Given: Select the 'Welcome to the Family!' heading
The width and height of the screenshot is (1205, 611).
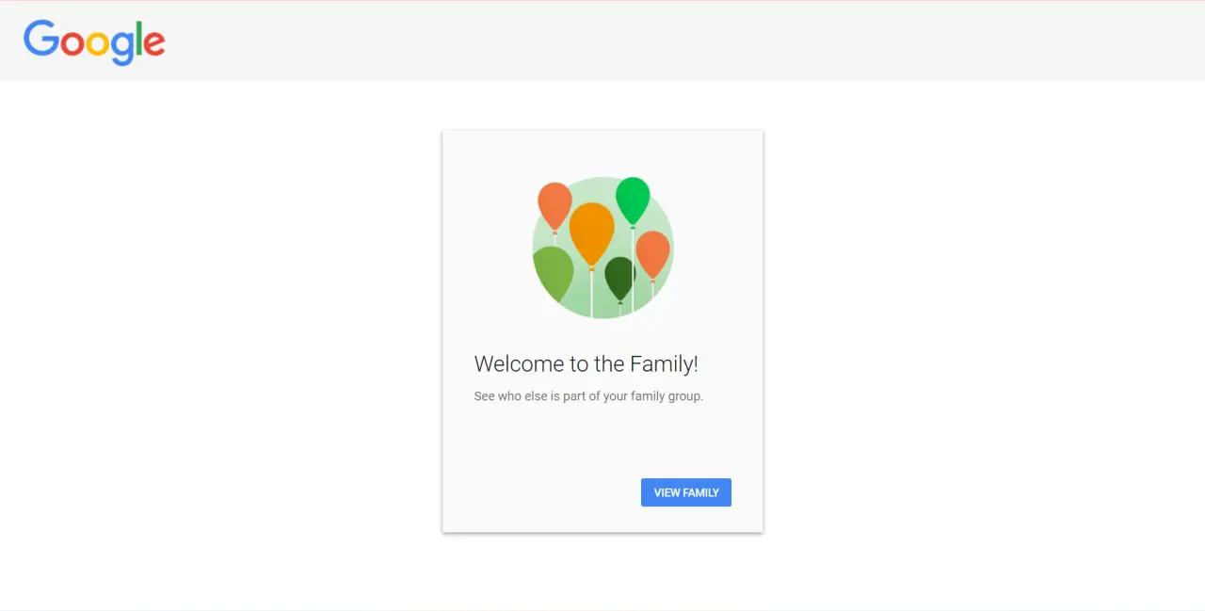Looking at the screenshot, I should 586,364.
